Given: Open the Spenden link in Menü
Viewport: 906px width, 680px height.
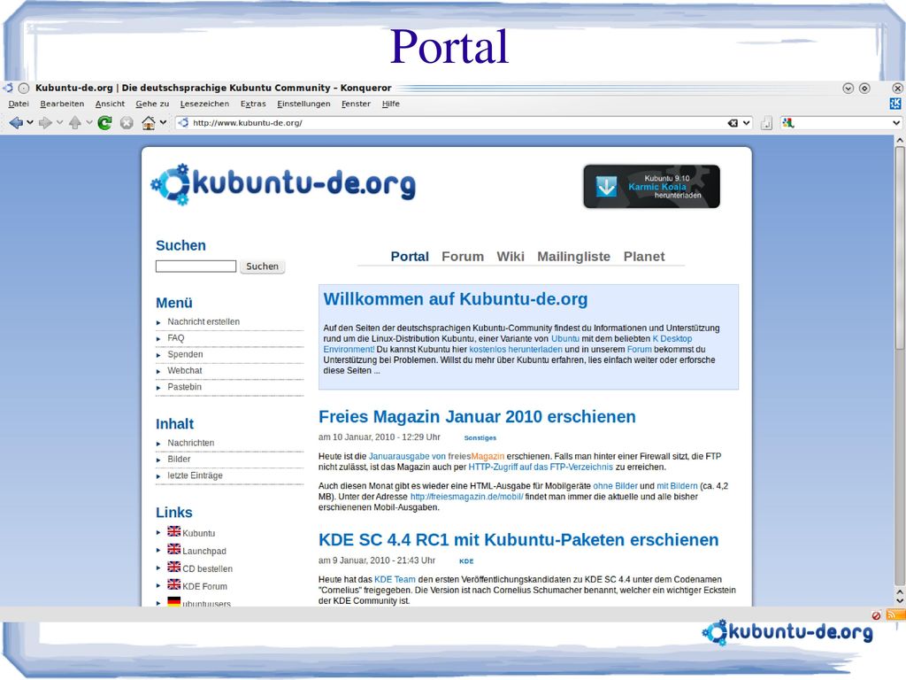Looking at the screenshot, I should click(185, 354).
